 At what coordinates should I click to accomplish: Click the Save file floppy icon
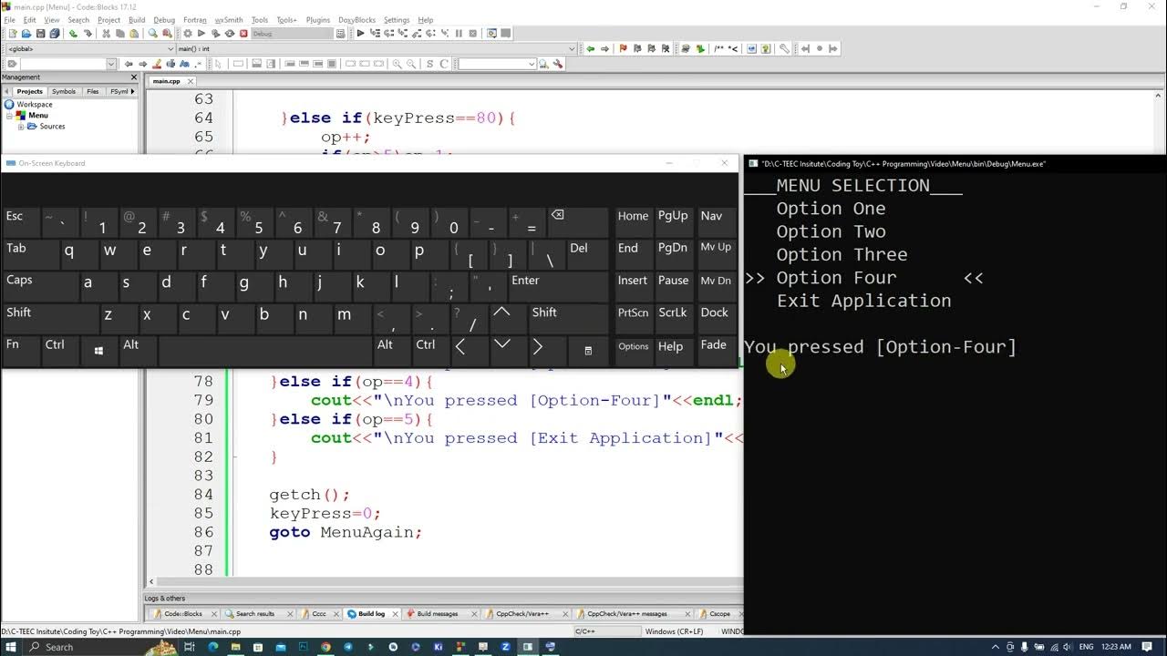point(40,33)
